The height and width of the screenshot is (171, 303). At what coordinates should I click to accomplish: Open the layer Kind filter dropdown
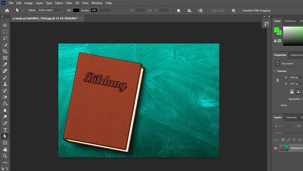point(283,126)
